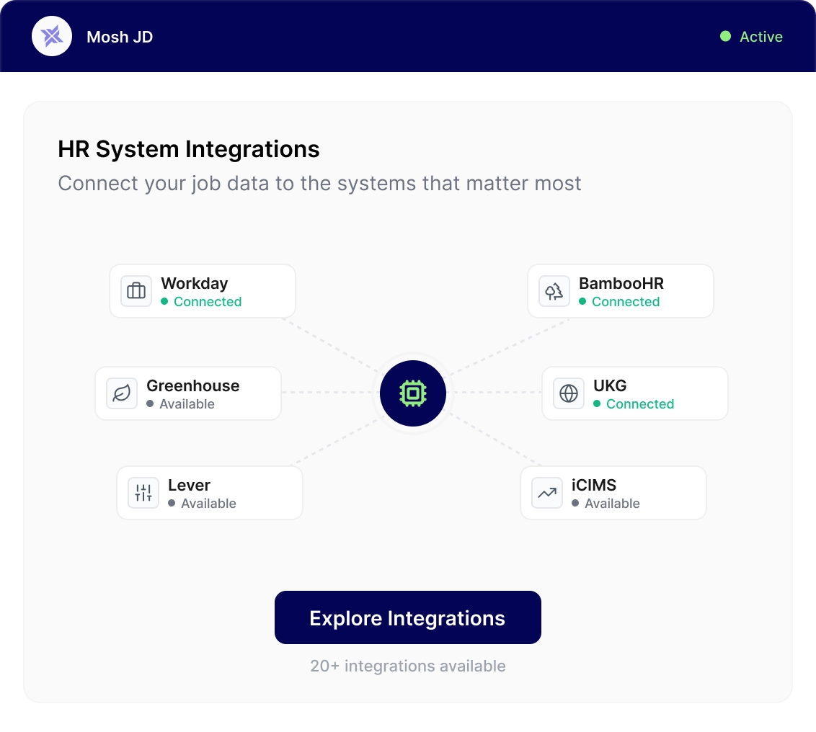Image resolution: width=816 pixels, height=732 pixels.
Task: Click the Workday name label
Action: coord(195,284)
